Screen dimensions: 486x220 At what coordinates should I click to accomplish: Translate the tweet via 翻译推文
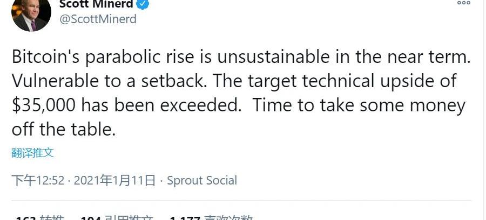click(33, 153)
